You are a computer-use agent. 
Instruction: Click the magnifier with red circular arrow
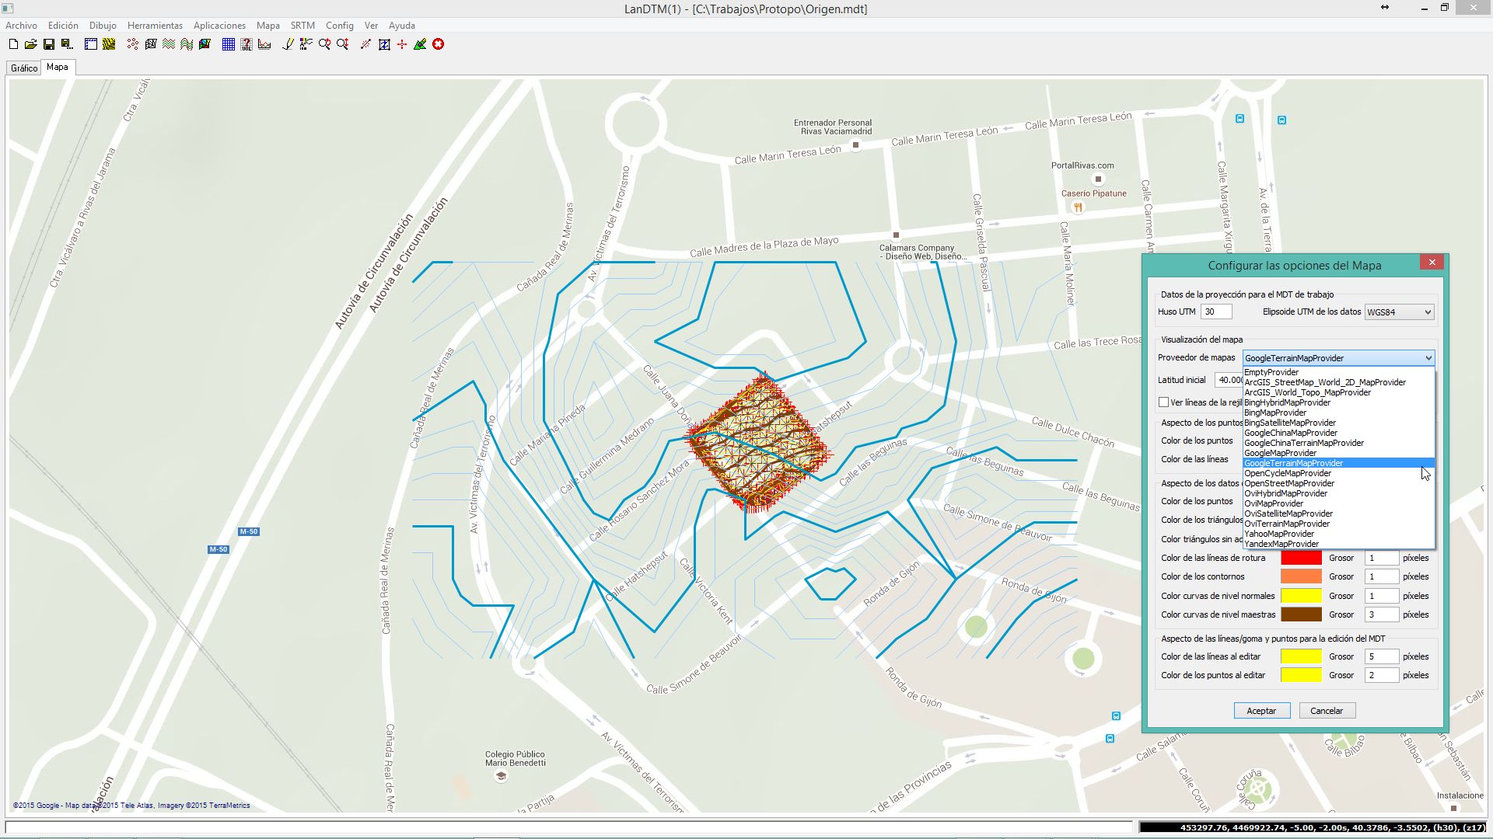(324, 44)
